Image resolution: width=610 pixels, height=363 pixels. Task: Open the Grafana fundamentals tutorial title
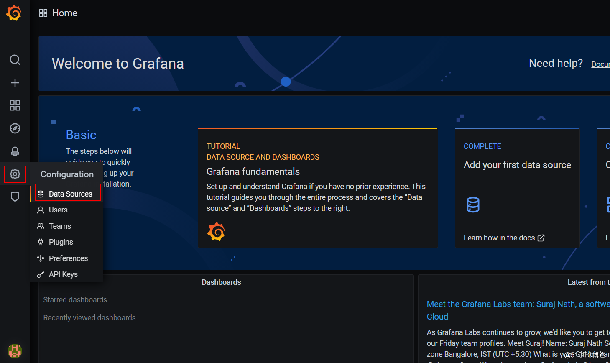pos(253,171)
